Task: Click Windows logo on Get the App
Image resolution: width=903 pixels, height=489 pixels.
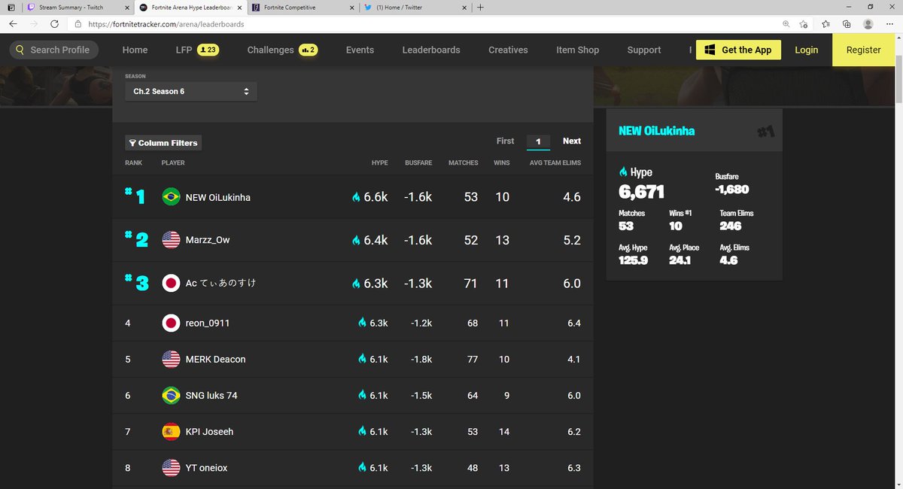Action: click(x=709, y=50)
